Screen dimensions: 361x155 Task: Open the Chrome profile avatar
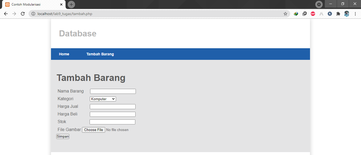[347, 14]
